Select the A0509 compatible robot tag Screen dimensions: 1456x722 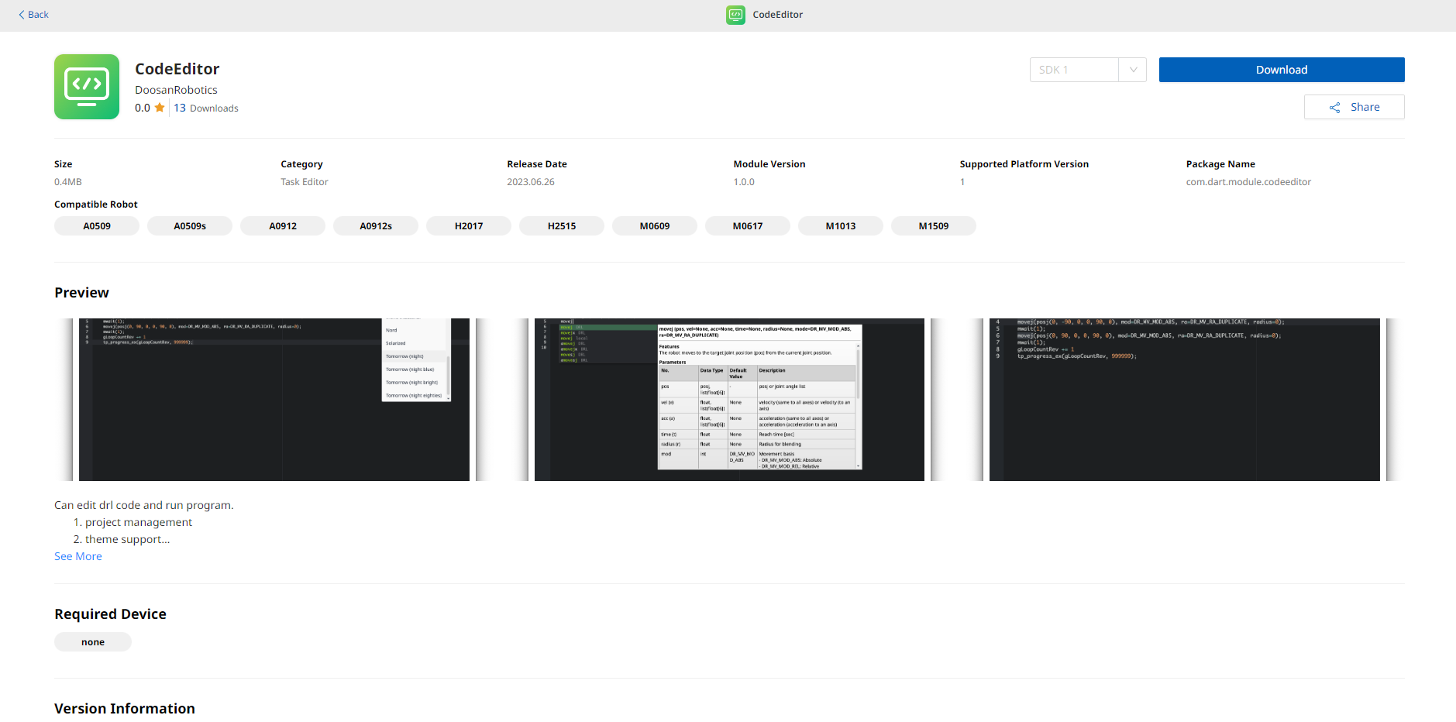(x=97, y=226)
